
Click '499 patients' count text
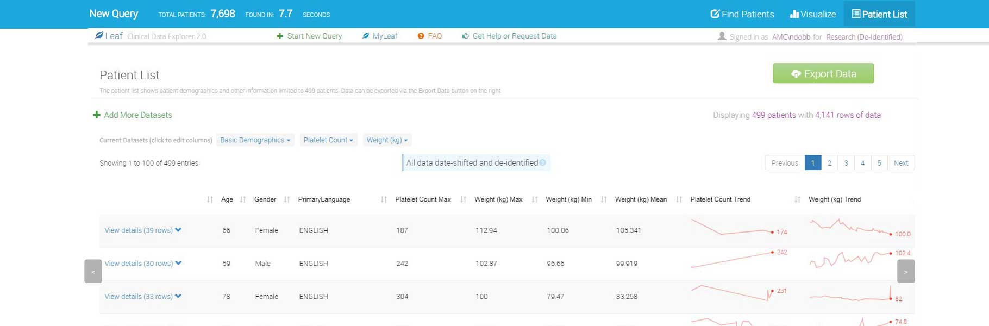pos(774,115)
